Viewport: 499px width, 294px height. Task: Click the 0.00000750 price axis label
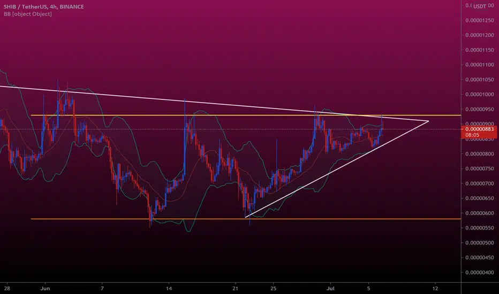pos(480,169)
